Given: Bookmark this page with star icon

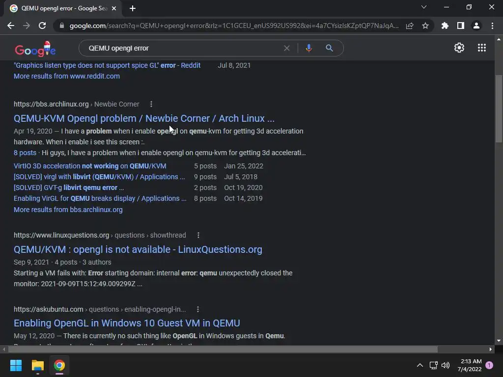Looking at the screenshot, I should coord(425,26).
